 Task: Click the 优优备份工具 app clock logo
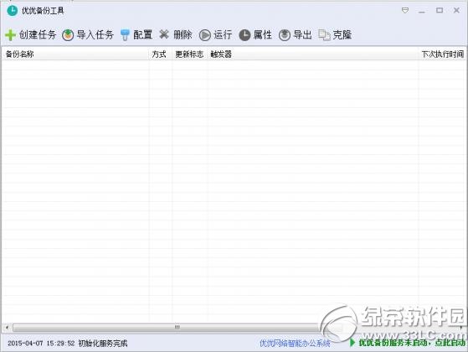tap(13, 11)
